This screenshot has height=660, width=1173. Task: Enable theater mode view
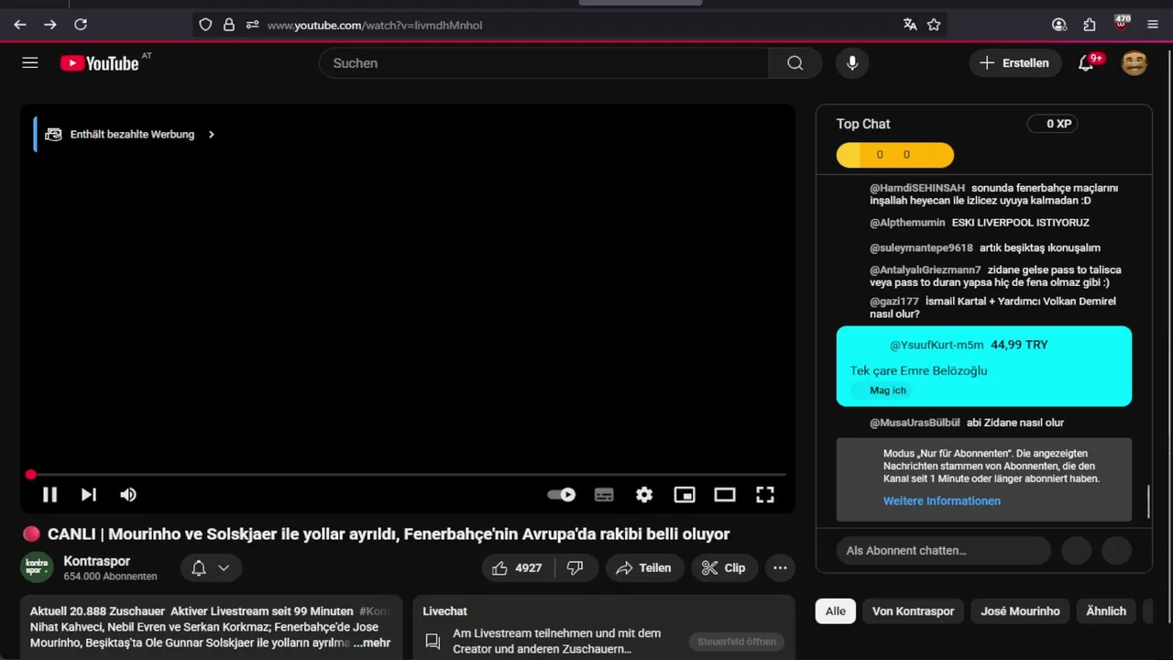click(725, 494)
